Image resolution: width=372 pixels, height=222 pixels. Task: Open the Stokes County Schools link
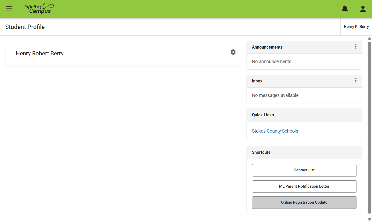pos(275,131)
